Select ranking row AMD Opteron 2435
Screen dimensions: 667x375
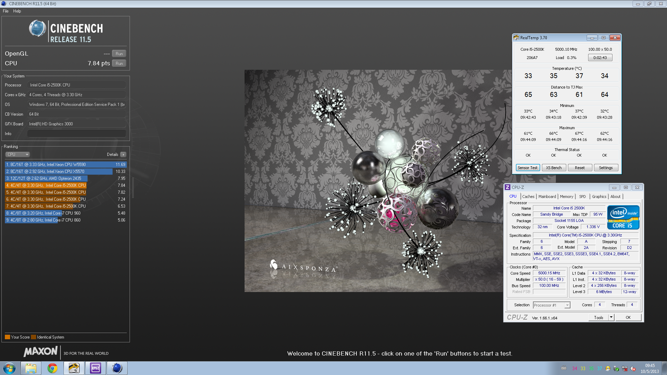point(66,178)
